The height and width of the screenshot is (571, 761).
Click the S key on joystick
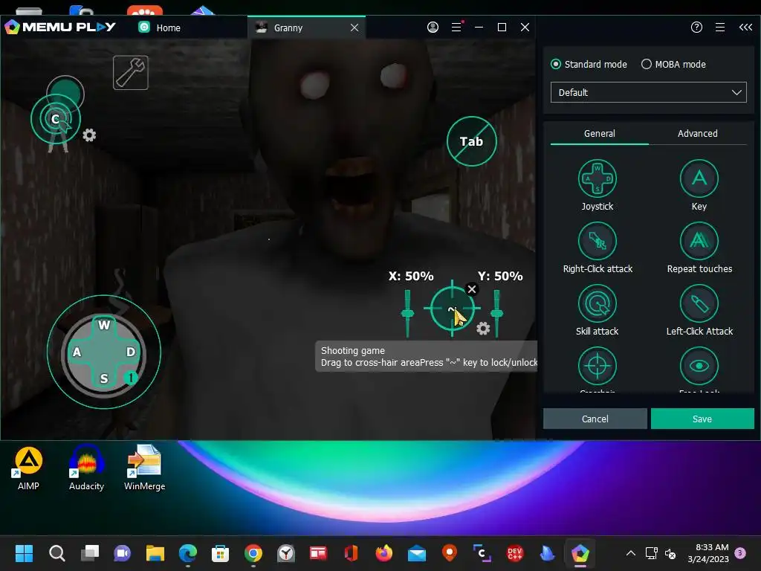(104, 378)
